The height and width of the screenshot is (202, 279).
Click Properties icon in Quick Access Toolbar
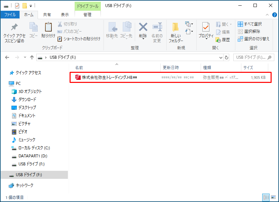[x=17, y=6]
